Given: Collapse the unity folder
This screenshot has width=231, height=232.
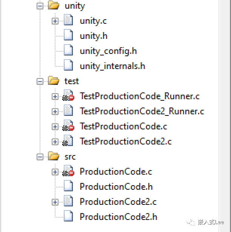Looking at the screenshot, I should pos(40,6).
